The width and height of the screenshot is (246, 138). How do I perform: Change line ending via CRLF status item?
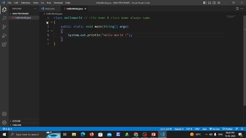[x=197, y=129]
